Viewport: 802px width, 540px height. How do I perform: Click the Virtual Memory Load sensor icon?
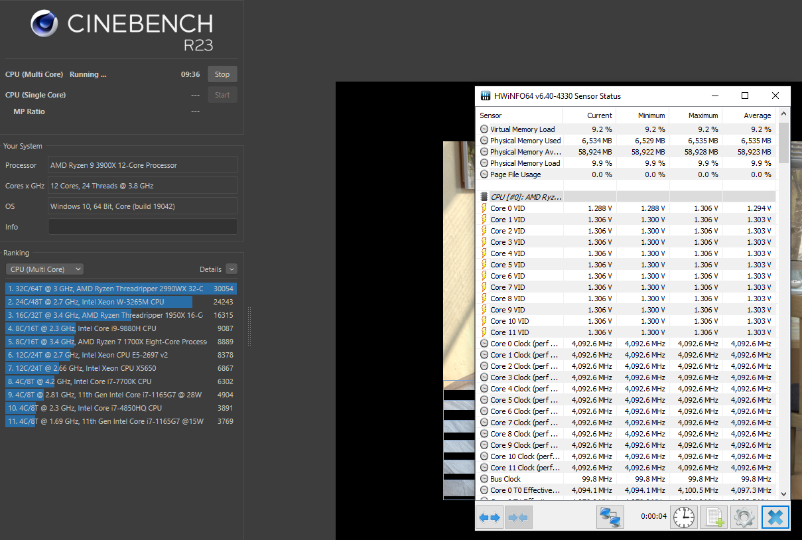[x=484, y=129]
